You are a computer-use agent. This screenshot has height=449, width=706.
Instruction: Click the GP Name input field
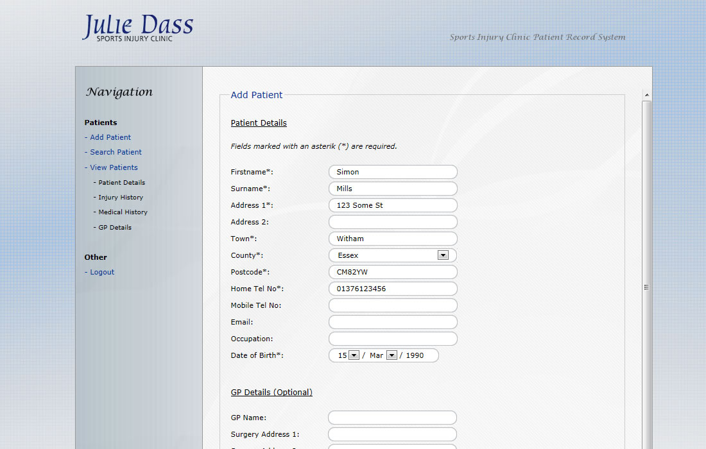[x=392, y=418]
